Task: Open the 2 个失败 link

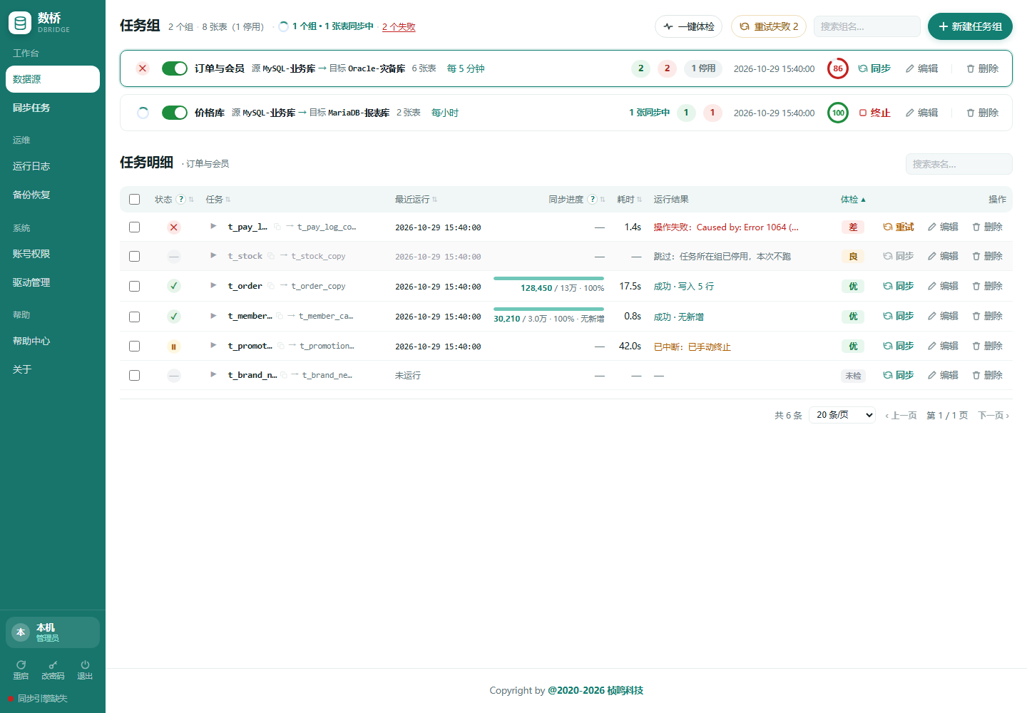Action: tap(399, 27)
